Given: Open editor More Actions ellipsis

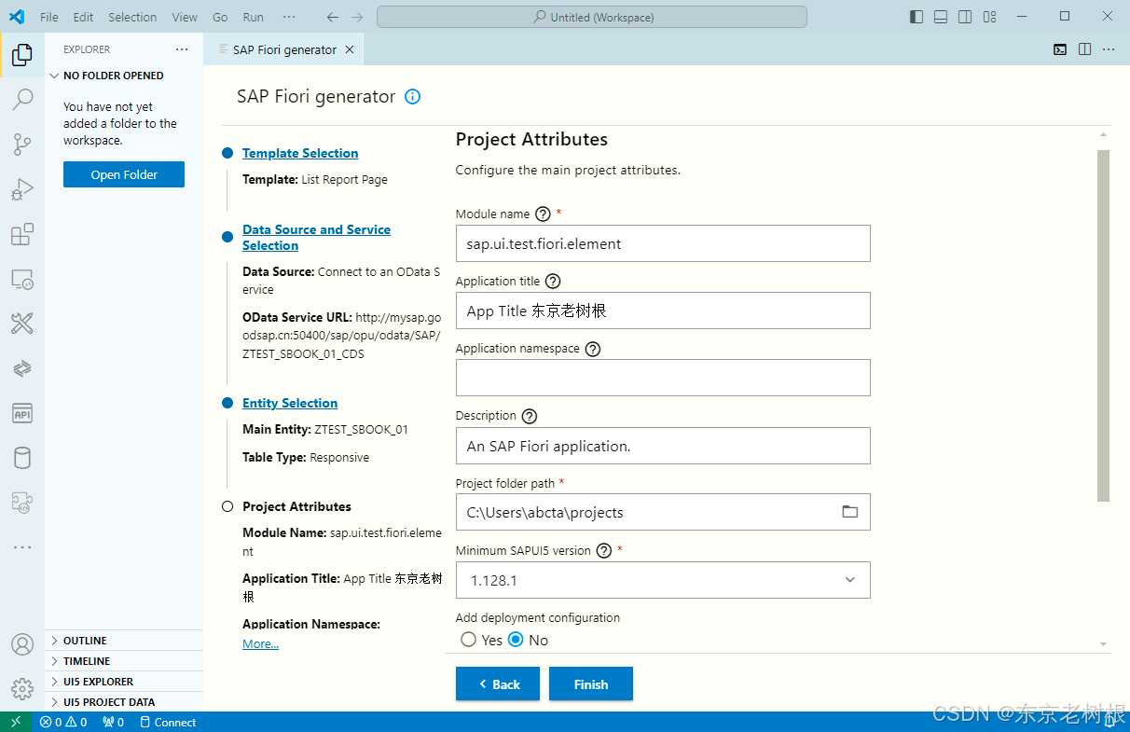Looking at the screenshot, I should (x=1109, y=49).
